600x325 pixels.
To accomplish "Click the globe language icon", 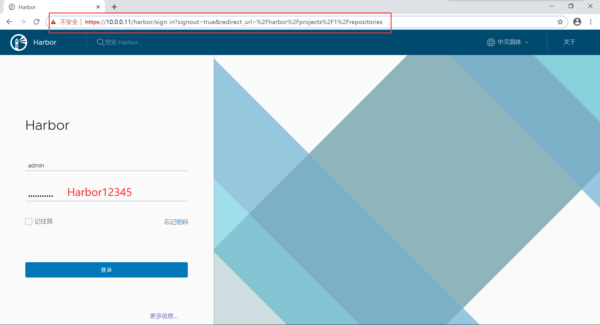I will [491, 42].
